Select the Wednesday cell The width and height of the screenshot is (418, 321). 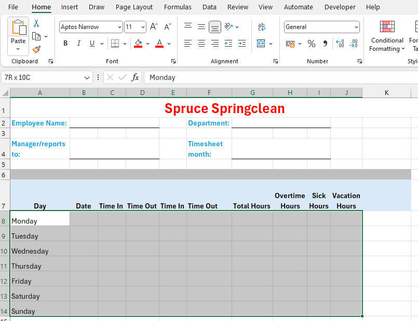pos(40,251)
